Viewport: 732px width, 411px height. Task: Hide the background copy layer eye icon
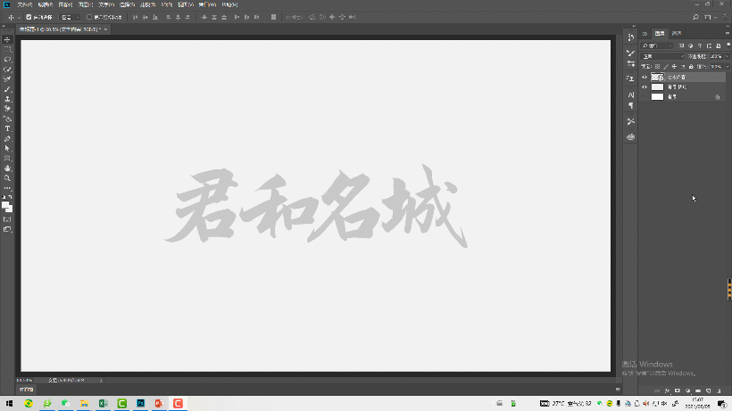[x=645, y=86]
